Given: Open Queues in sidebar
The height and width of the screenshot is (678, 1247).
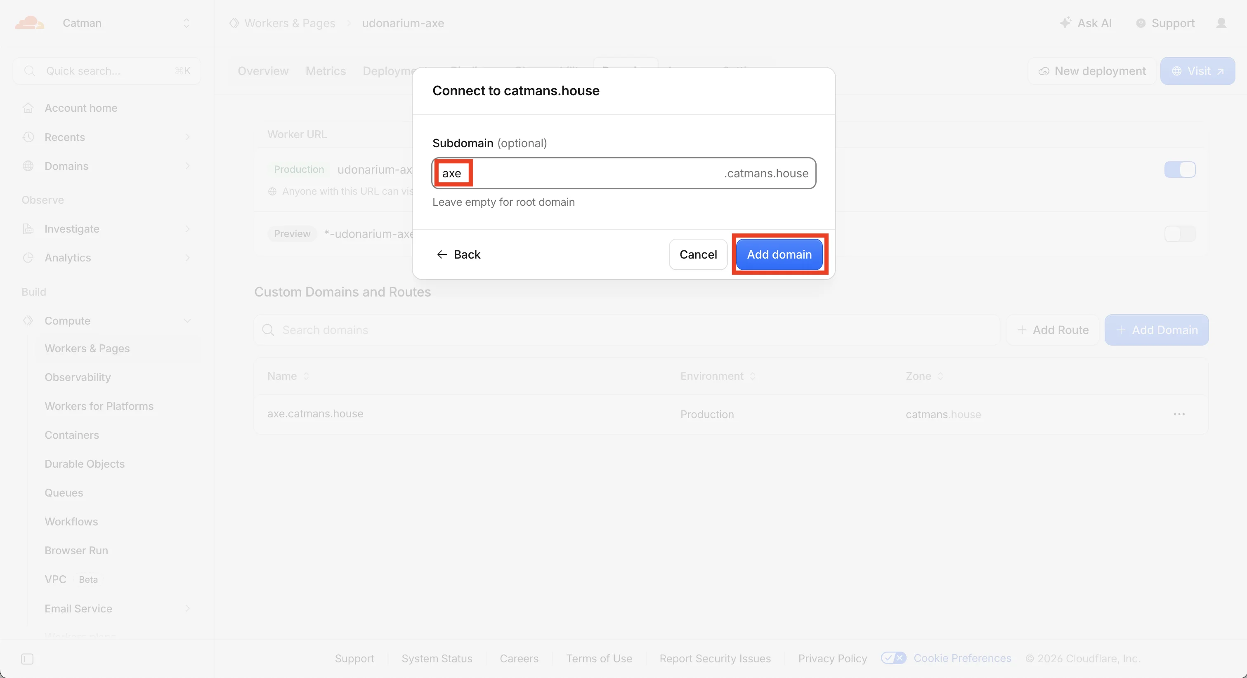Looking at the screenshot, I should (64, 493).
